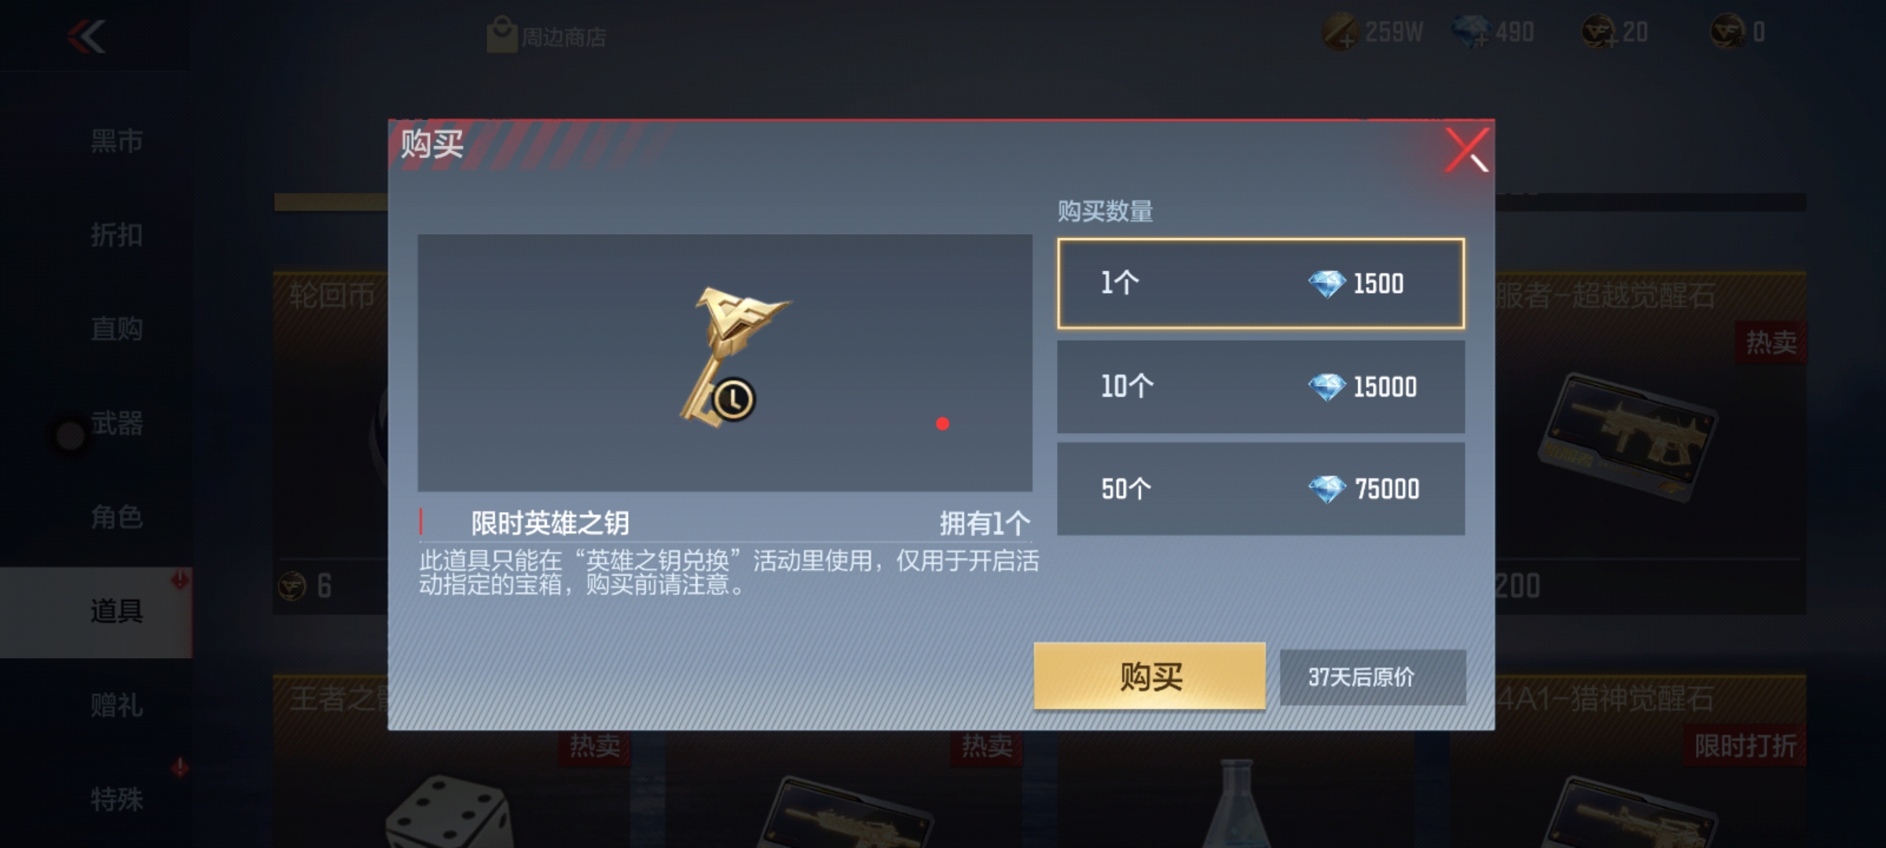Image resolution: width=1886 pixels, height=848 pixels.
Task: Click the CF coin icon showing 20
Action: tap(1599, 33)
